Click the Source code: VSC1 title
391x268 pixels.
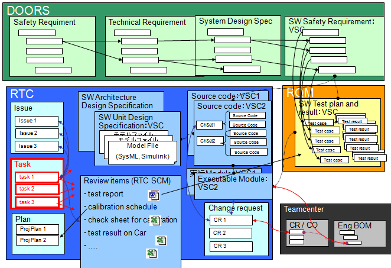pos(226,96)
